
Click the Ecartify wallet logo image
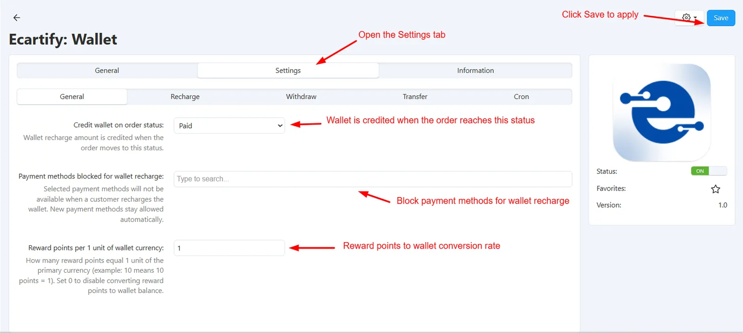[x=662, y=113]
